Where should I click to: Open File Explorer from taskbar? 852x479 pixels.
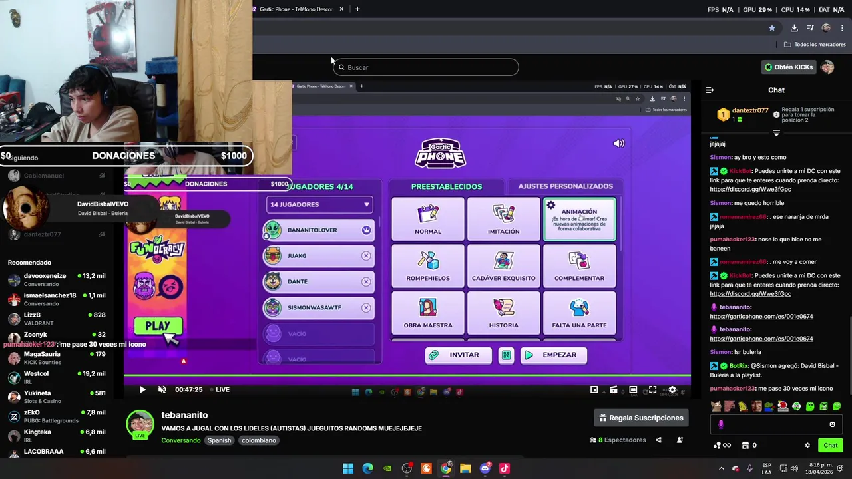tap(465, 468)
